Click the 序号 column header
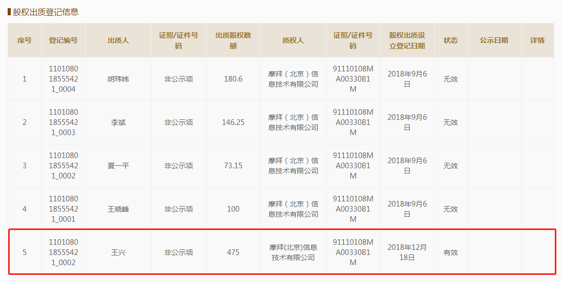 point(25,40)
